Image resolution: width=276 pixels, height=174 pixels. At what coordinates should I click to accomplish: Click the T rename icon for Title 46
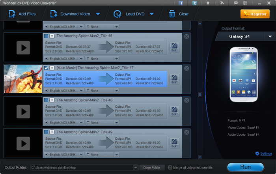(x=52, y=36)
